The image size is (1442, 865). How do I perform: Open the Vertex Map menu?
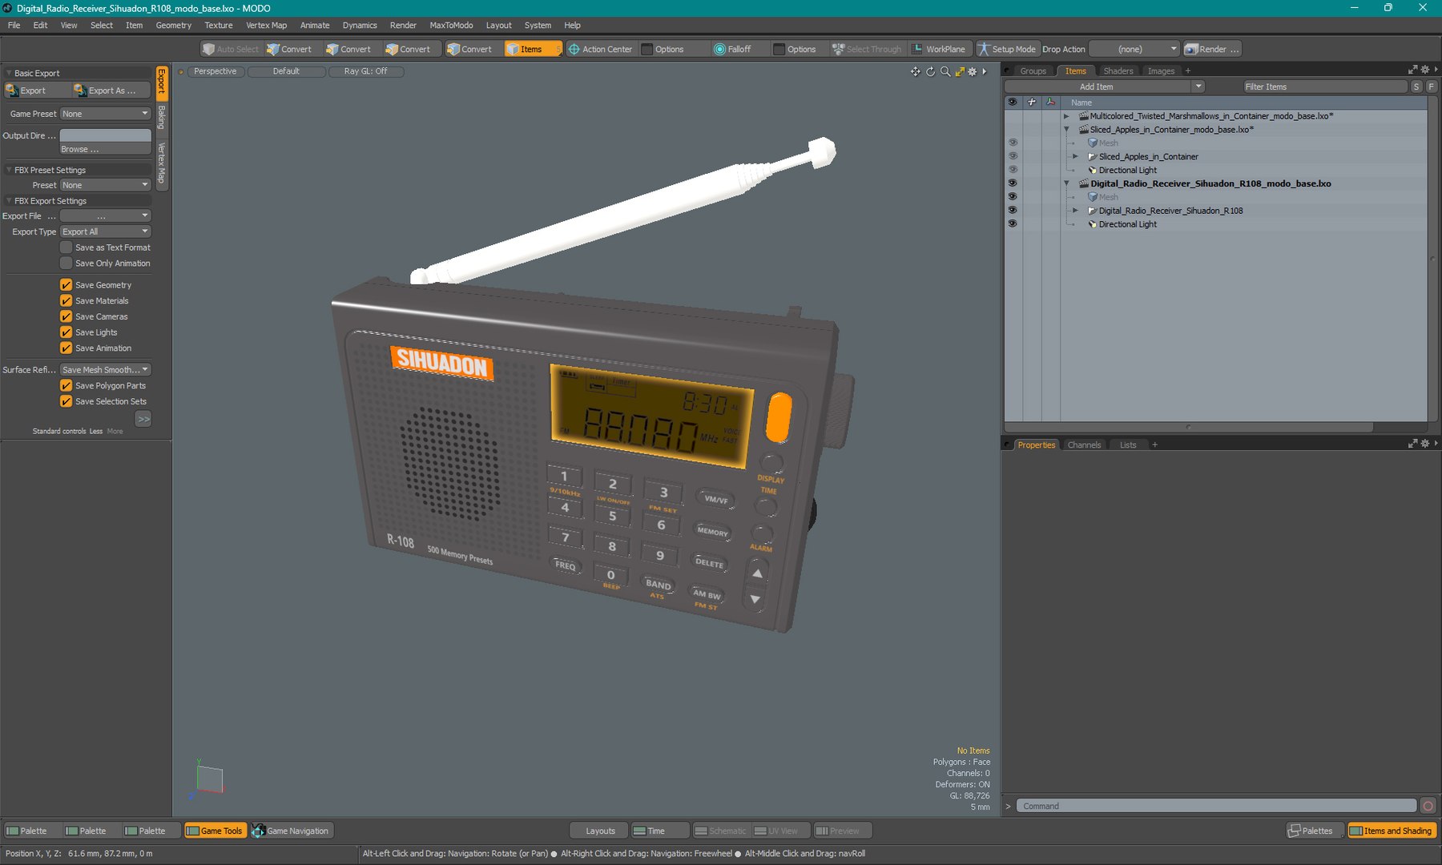coord(266,25)
